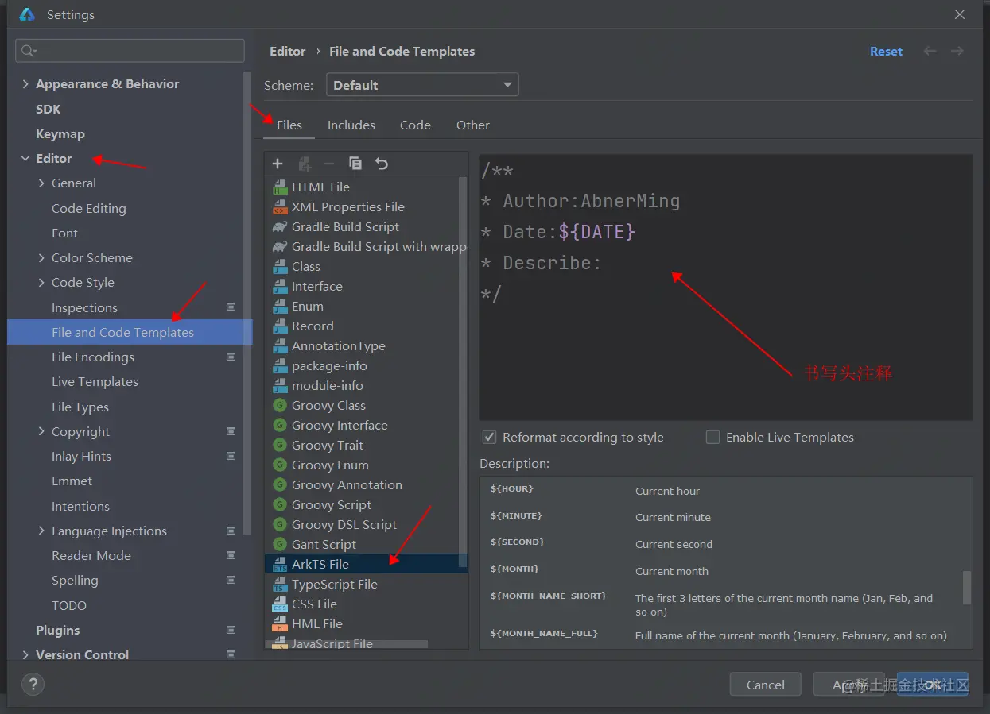This screenshot has width=990, height=714.
Task: Click the HML File icon
Action: coord(280,624)
